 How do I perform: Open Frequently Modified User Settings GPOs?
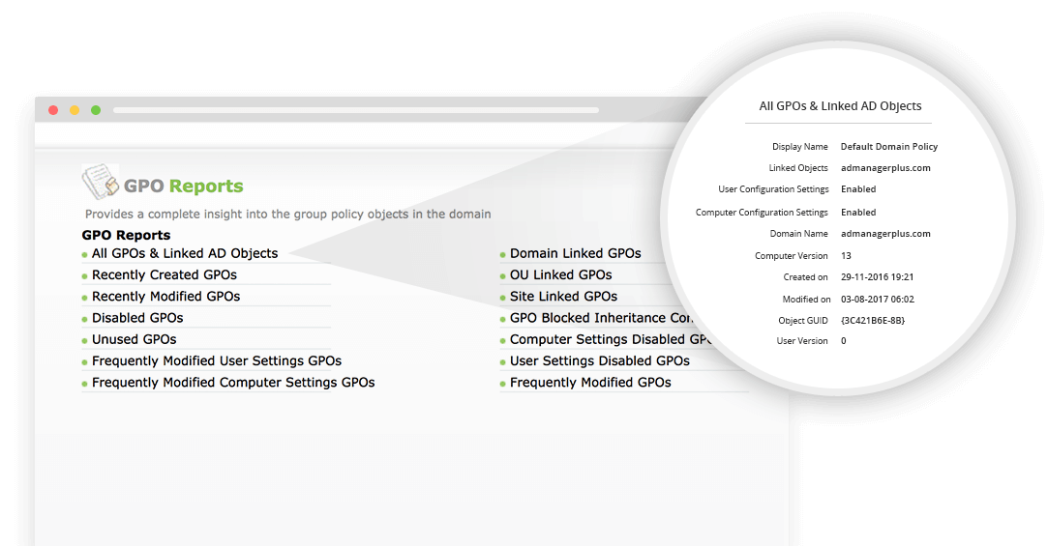coord(217,361)
